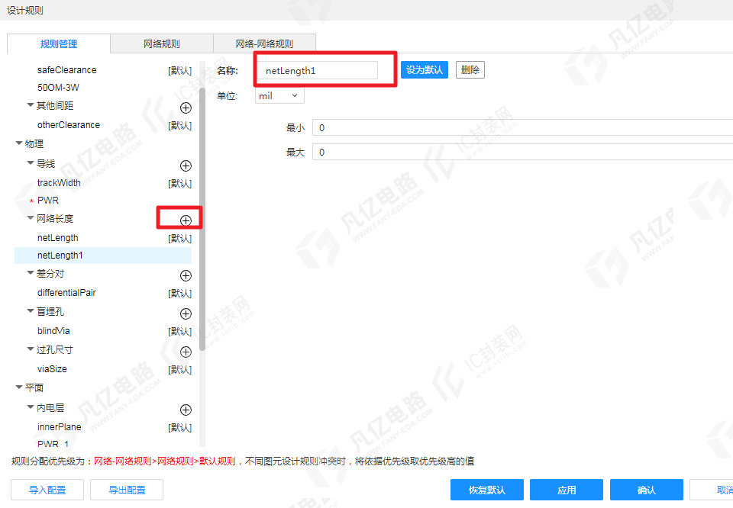Click the 导入配置 button
The width and height of the screenshot is (733, 508).
point(47,490)
